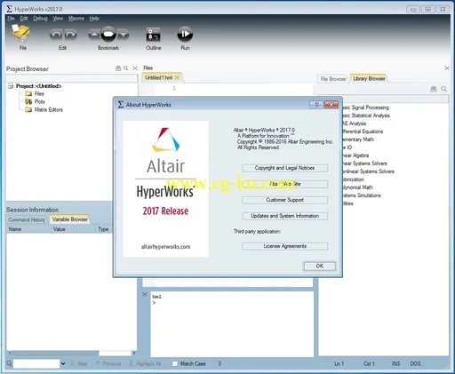The image size is (455, 374).
Task: Toggle the Match Case checkbox
Action: coord(175,363)
